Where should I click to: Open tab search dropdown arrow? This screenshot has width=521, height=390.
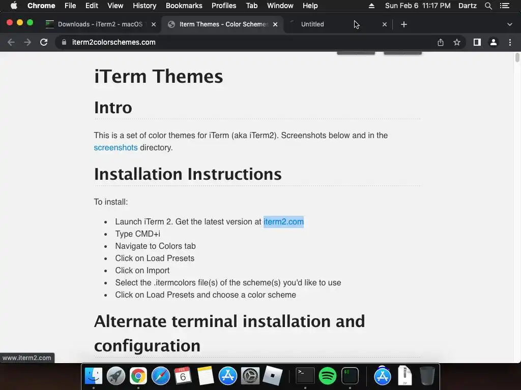click(x=510, y=24)
